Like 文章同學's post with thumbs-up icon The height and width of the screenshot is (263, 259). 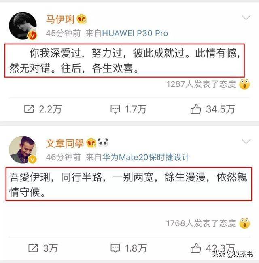(196, 248)
